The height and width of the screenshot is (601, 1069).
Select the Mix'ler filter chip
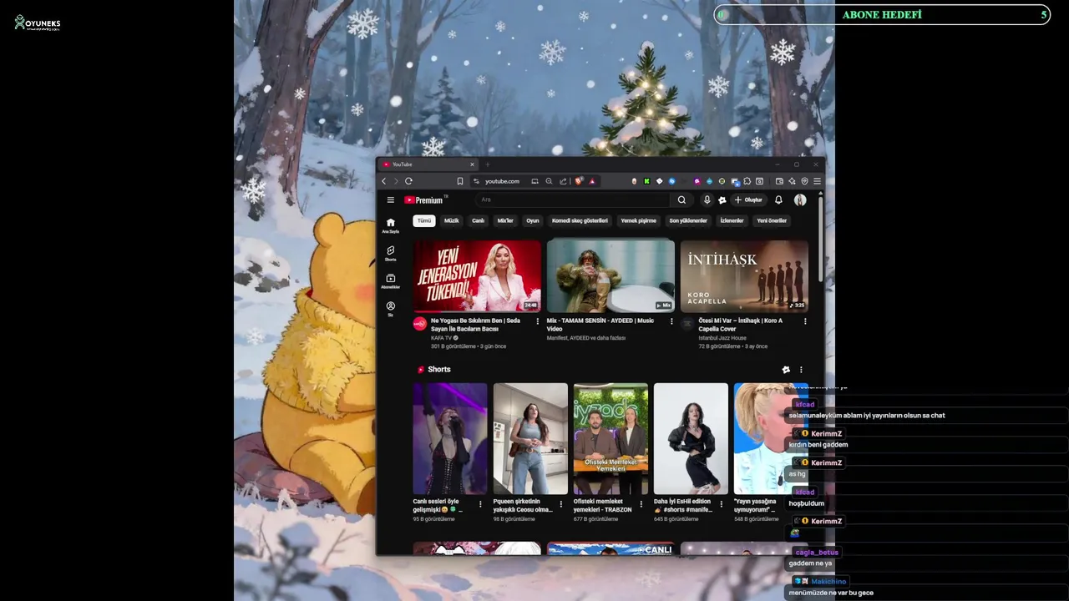click(505, 220)
